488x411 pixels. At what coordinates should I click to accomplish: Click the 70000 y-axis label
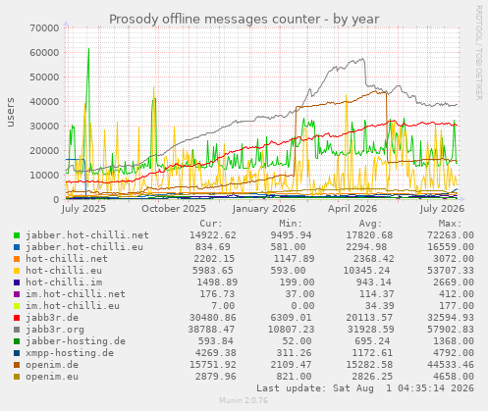(x=44, y=28)
